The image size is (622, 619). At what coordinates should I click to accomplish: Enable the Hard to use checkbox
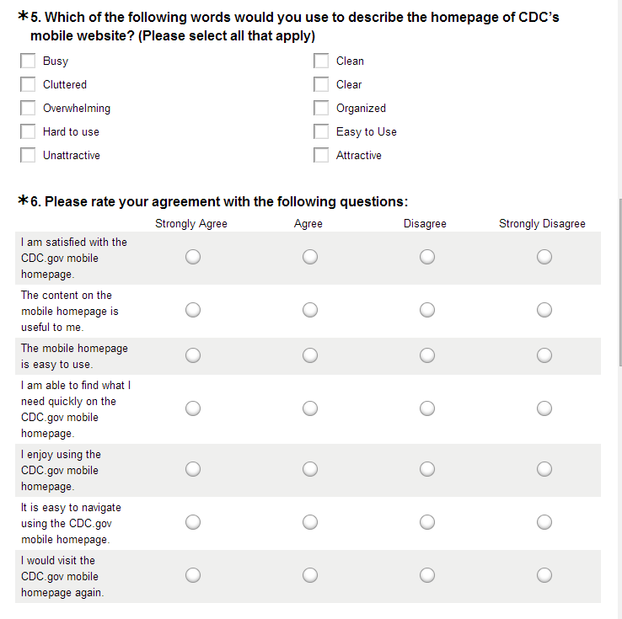click(29, 132)
